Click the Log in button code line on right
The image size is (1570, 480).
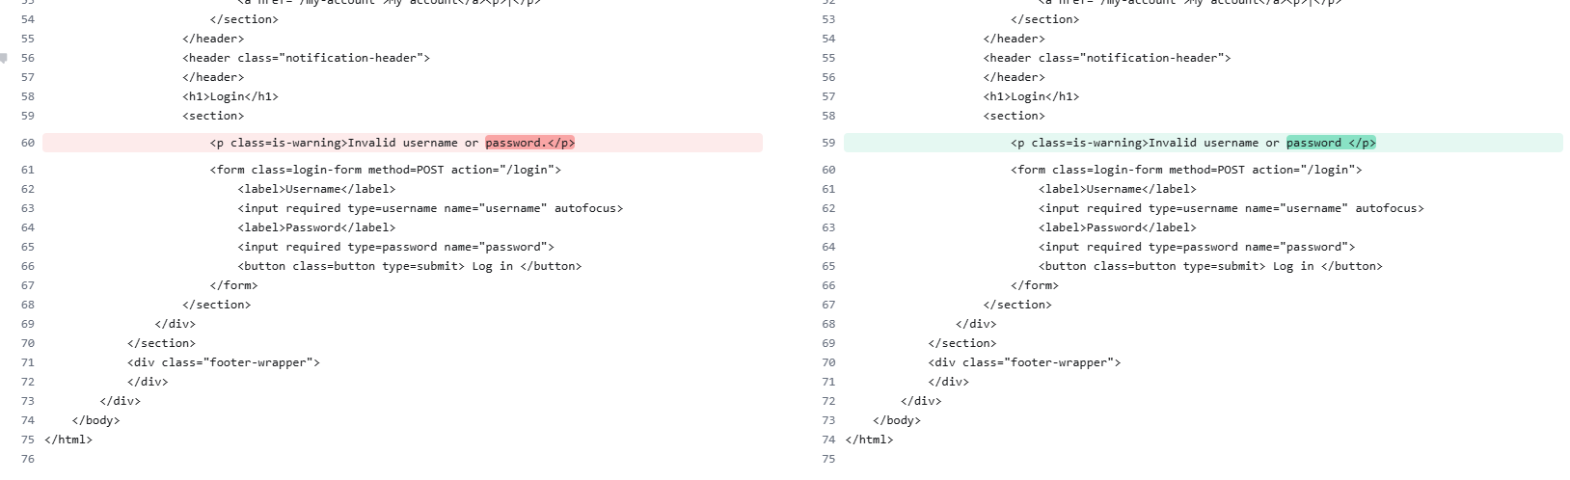click(x=1210, y=266)
